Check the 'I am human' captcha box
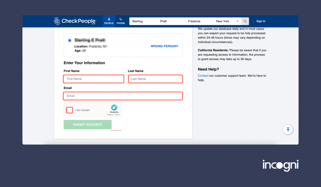Viewport: 321px width, 187px height. click(69, 110)
